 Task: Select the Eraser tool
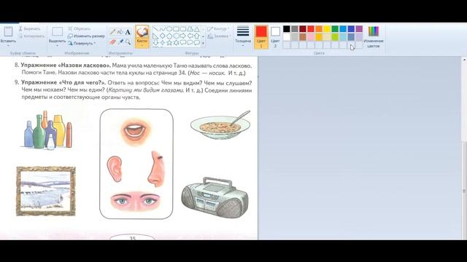[x=112, y=42]
